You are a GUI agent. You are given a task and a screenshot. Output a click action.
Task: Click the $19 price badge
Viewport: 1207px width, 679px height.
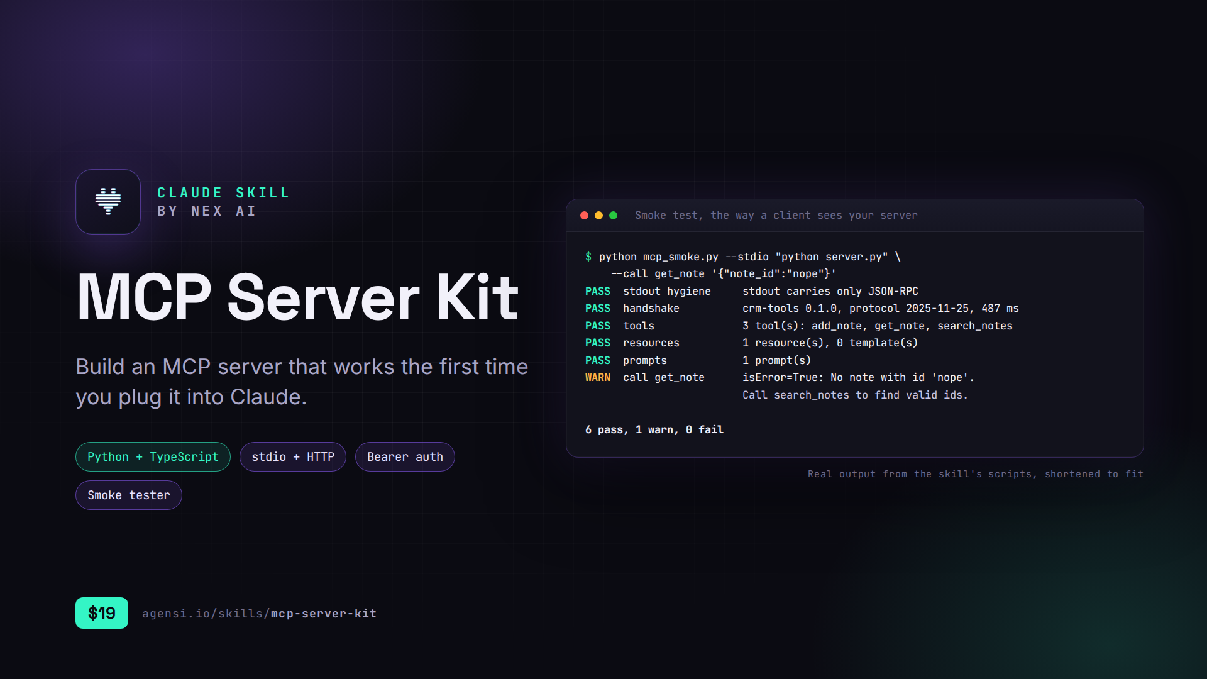tap(102, 612)
